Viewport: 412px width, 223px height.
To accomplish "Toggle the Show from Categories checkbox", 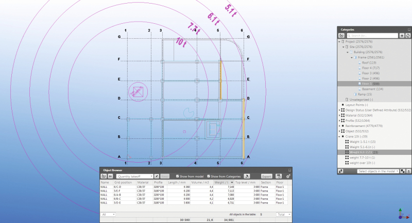I will (209, 176).
